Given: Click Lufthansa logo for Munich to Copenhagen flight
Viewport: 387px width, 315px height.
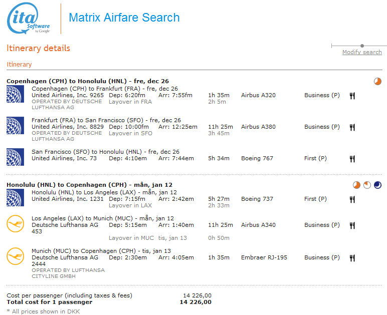Looking at the screenshot, I should click(16, 256).
